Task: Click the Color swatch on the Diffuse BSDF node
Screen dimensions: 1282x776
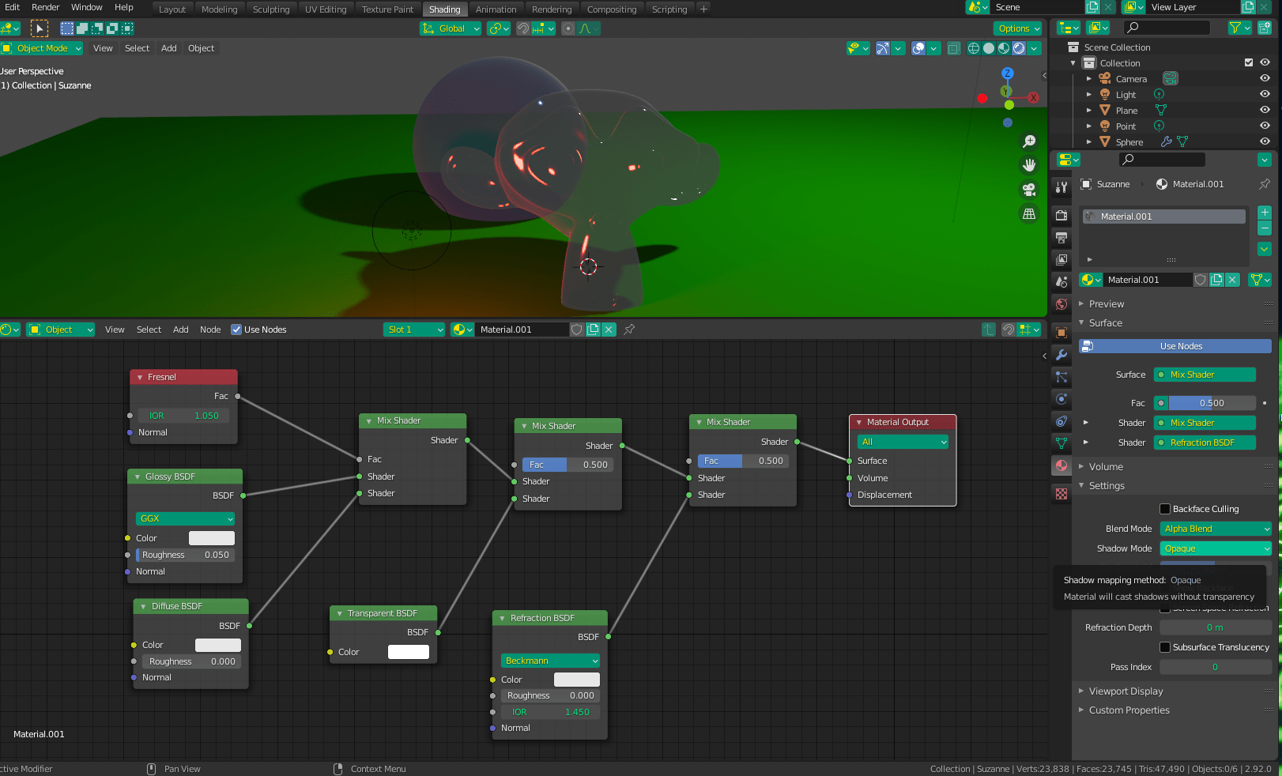Action: coord(218,645)
